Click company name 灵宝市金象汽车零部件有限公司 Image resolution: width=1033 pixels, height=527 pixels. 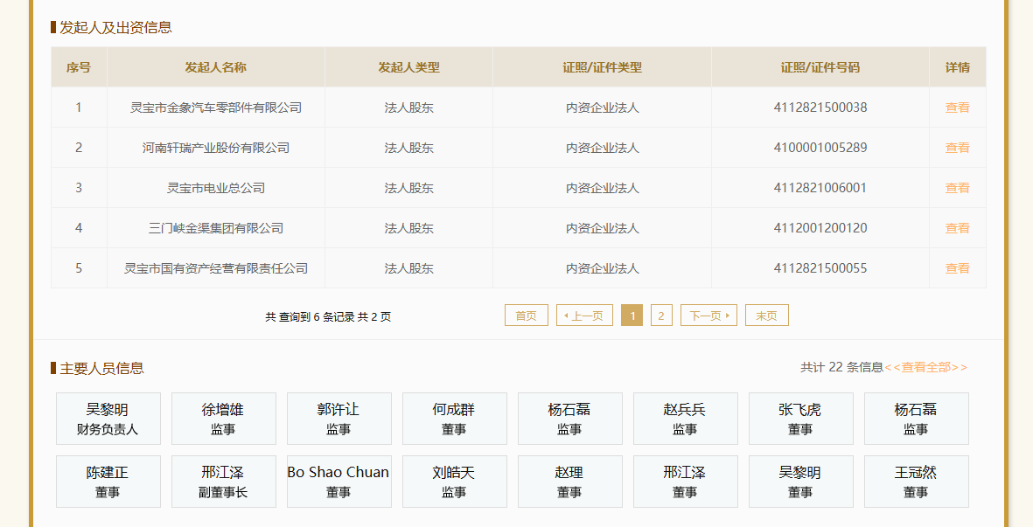coord(216,107)
